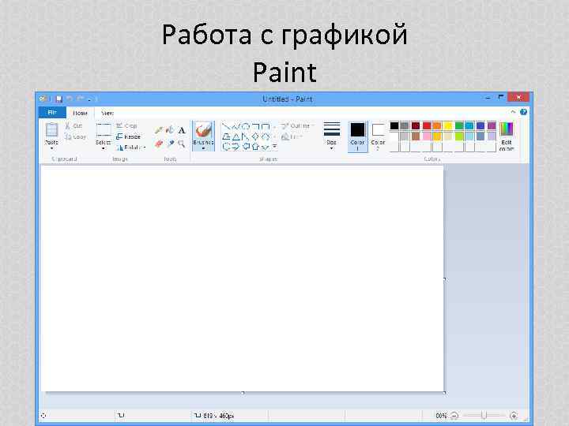Choose the Line shape

click(x=226, y=126)
